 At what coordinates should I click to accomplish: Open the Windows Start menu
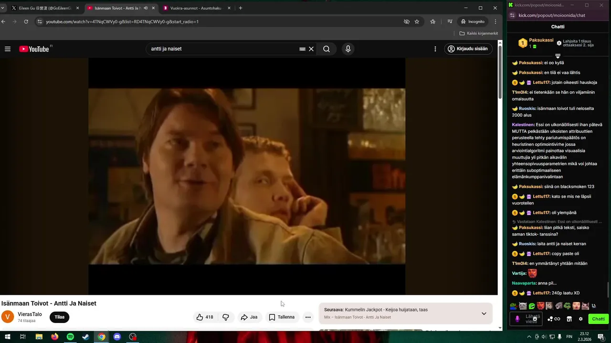tap(8, 337)
